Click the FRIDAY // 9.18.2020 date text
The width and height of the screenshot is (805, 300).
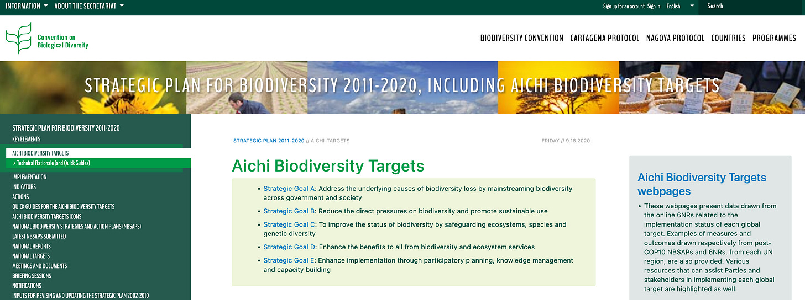pos(566,141)
